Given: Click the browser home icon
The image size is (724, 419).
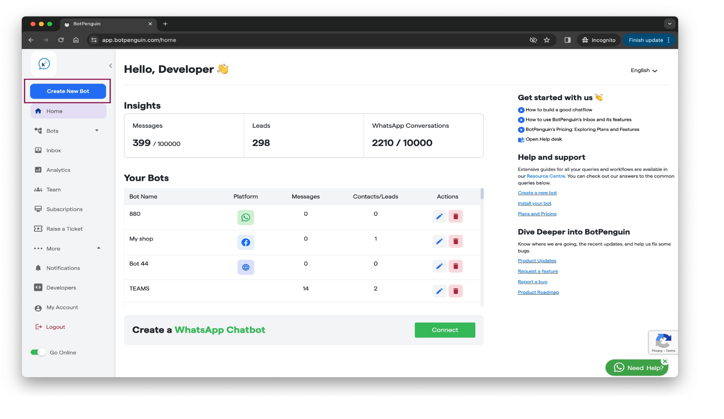Looking at the screenshot, I should click(76, 40).
